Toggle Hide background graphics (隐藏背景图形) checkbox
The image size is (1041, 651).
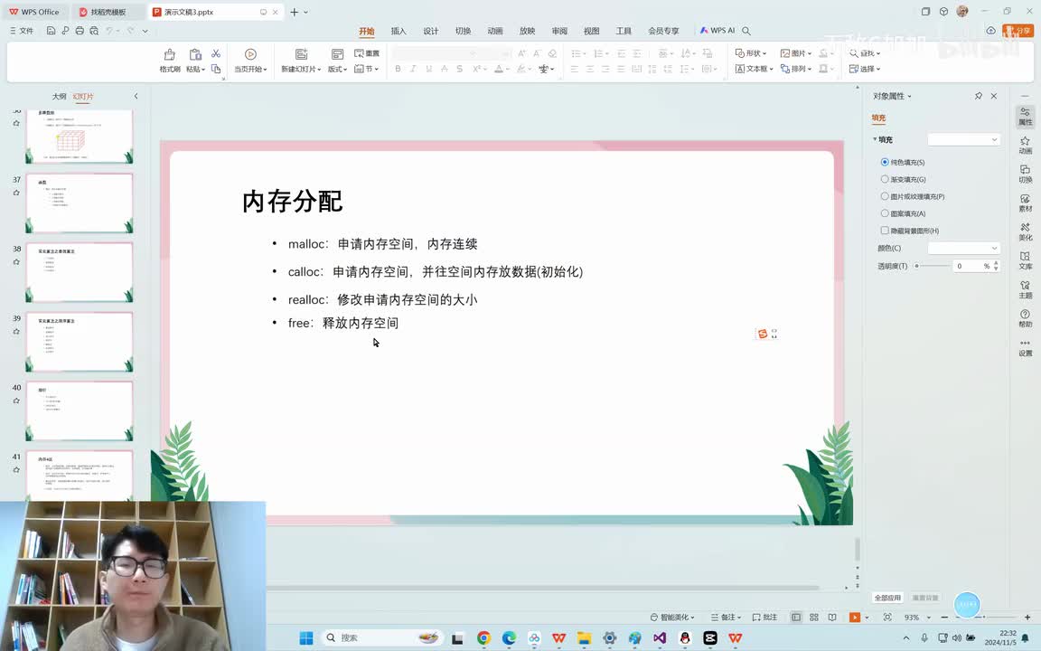point(885,231)
